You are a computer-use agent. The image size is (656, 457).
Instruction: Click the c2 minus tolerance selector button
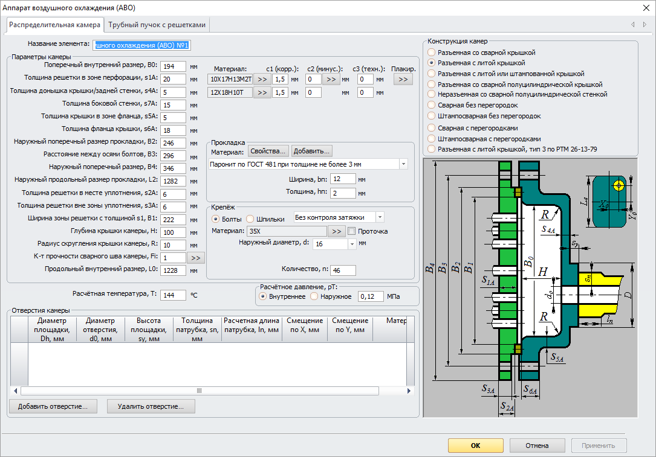331,79
